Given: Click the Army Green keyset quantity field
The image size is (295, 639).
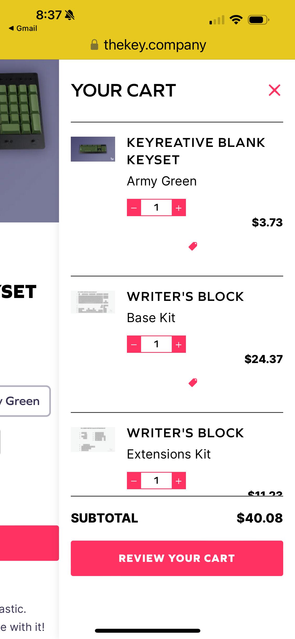Looking at the screenshot, I should [156, 208].
